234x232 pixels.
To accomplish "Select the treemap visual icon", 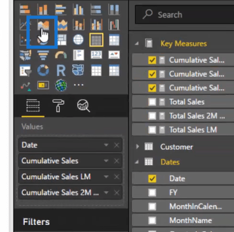I will 62,40.
